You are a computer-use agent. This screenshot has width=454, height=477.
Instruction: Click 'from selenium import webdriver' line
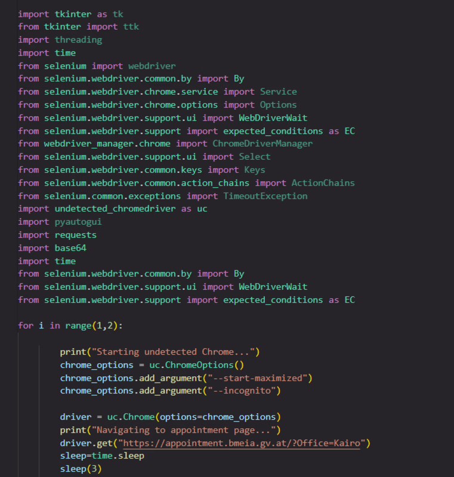[x=97, y=66]
